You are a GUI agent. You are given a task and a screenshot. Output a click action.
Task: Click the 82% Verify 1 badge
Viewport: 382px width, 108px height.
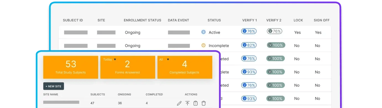[x=249, y=45]
